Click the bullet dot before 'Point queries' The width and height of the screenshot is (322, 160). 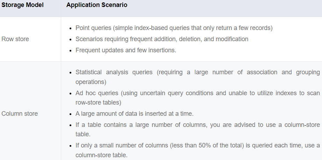click(71, 28)
